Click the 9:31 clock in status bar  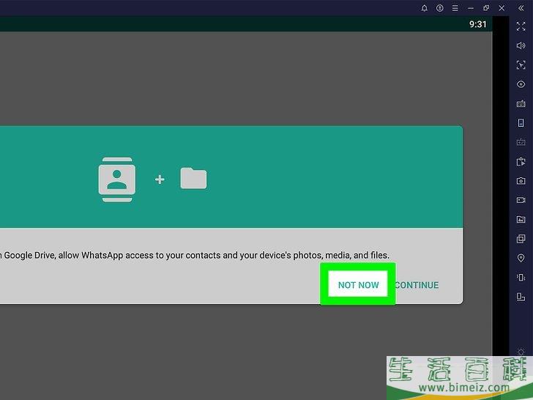477,24
